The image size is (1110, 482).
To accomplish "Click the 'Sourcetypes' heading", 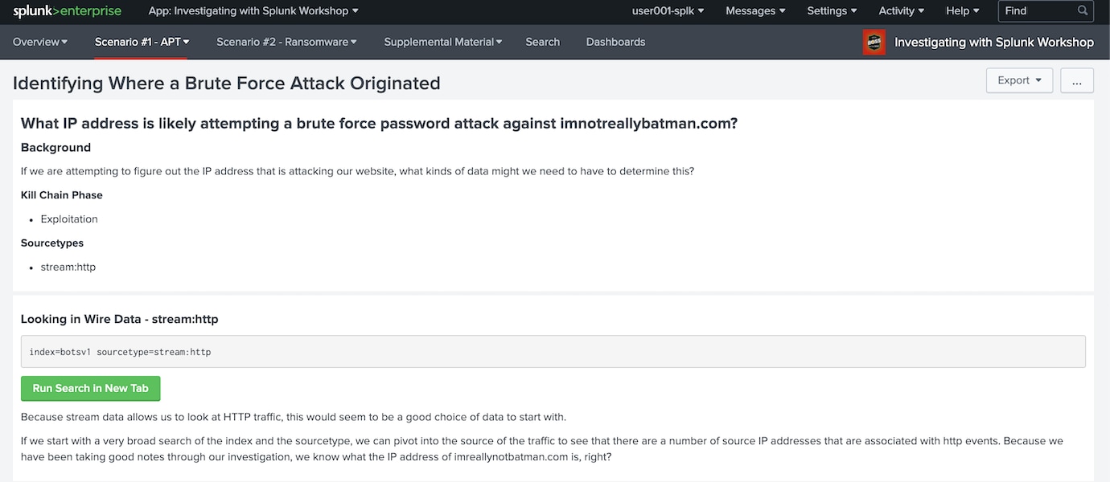I will 52,243.
